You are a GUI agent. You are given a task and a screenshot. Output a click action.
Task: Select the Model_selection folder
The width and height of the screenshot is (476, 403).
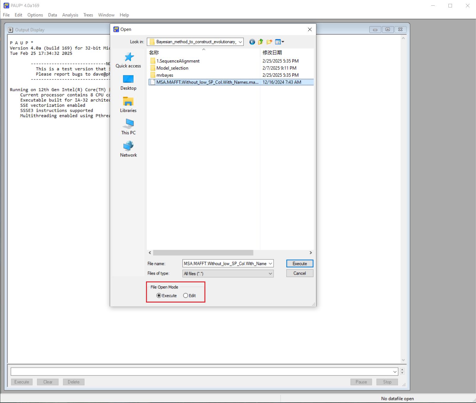[x=172, y=68]
